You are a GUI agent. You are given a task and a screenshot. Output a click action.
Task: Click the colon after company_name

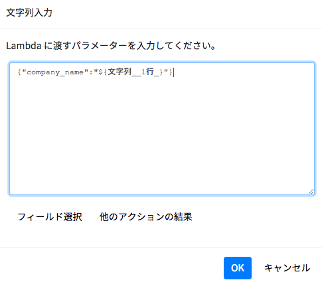click(x=91, y=72)
